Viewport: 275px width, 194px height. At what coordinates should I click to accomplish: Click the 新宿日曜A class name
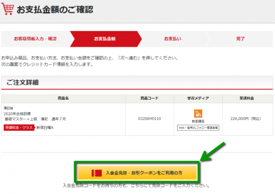click(44, 128)
